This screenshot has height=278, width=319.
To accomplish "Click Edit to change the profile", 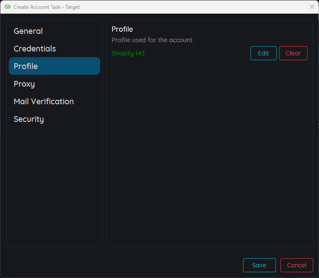I will 263,53.
